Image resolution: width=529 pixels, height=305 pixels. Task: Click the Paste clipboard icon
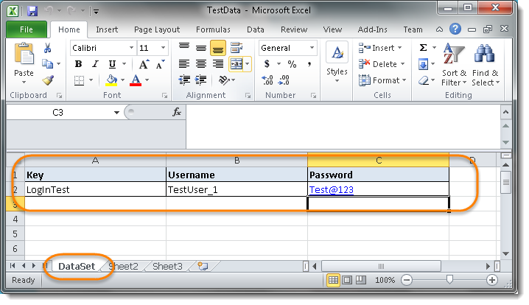[x=24, y=56]
